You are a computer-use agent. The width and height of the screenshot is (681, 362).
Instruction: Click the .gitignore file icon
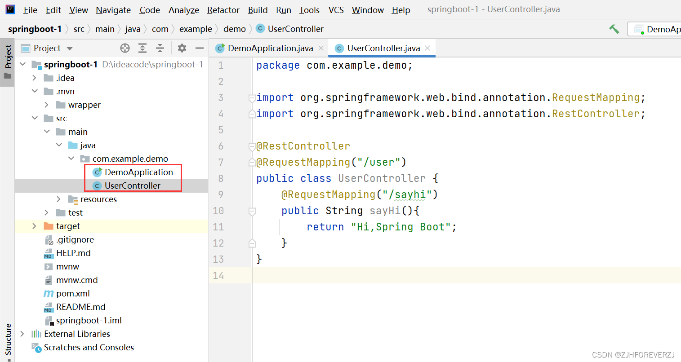click(x=49, y=240)
